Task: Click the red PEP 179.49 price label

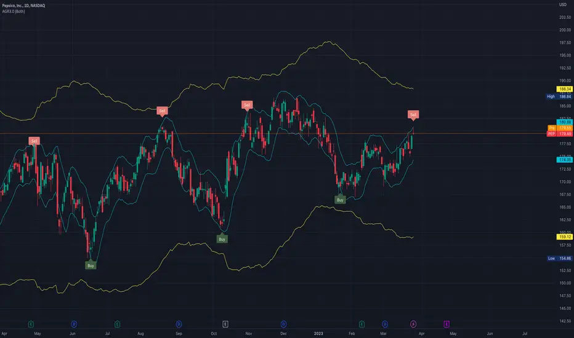Action: click(x=559, y=134)
